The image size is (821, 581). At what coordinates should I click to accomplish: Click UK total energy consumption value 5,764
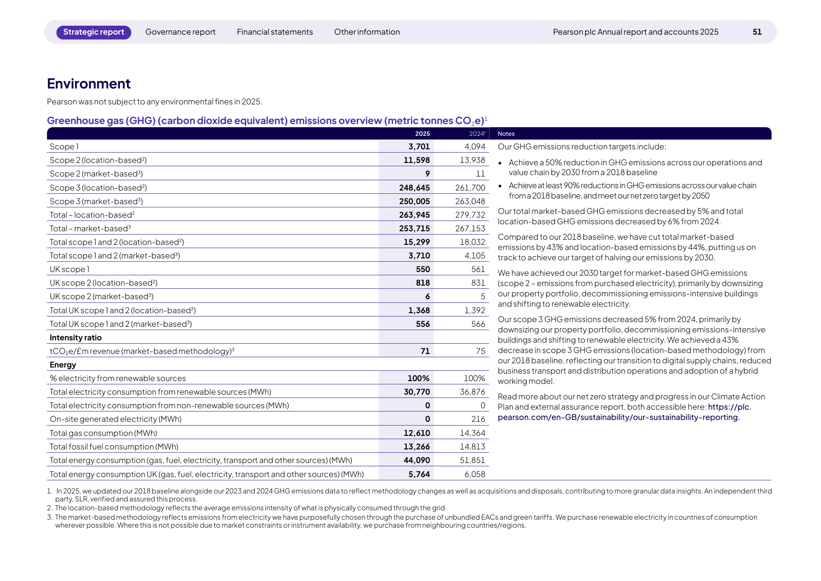click(x=419, y=474)
